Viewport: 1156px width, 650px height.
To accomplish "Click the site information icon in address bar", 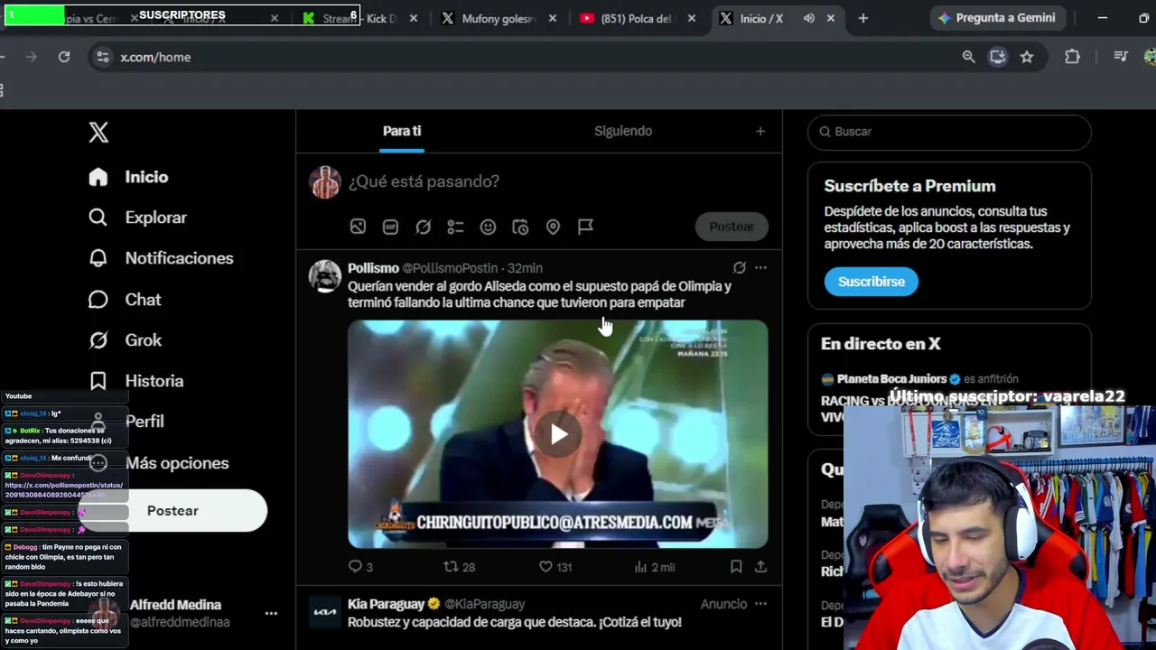I will coord(103,57).
